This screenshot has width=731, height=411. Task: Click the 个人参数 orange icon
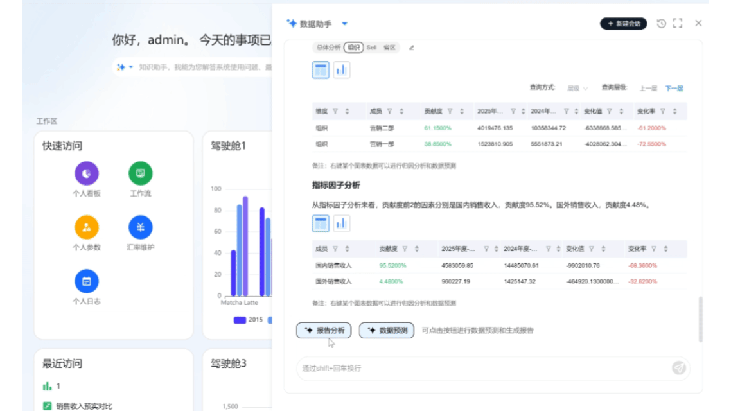tap(87, 227)
